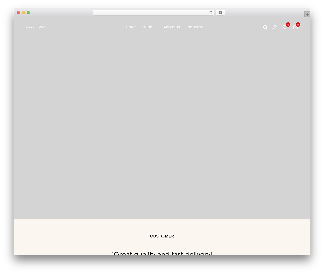
Task: Add a new browser tab
Action: 307,14
